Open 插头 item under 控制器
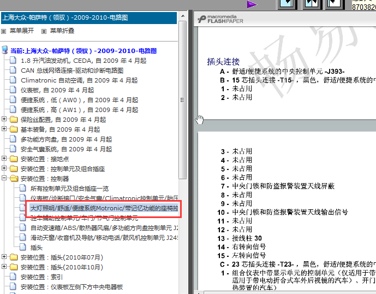 point(37,248)
